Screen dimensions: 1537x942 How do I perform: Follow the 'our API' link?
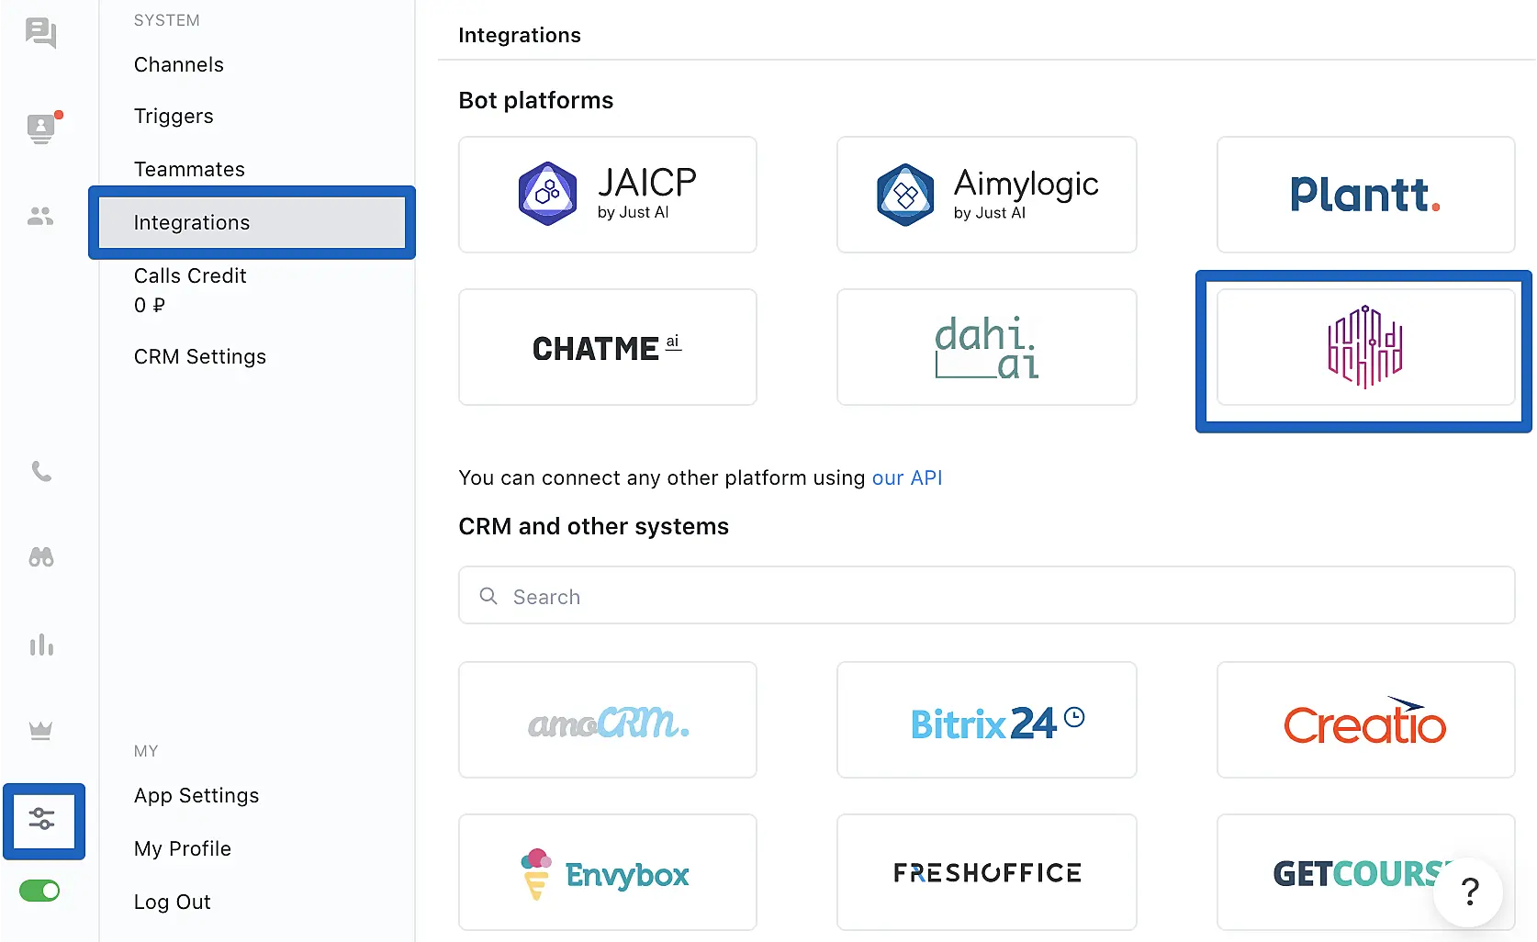pyautogui.click(x=907, y=477)
